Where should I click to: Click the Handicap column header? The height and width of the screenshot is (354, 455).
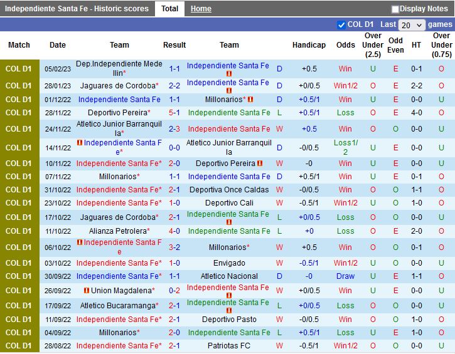[x=309, y=45]
